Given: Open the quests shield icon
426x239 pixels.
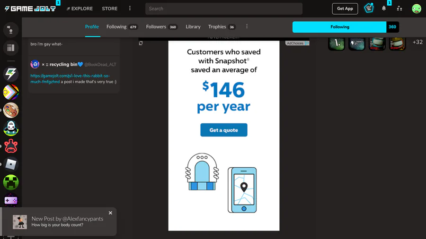Looking at the screenshot, I should (369, 9).
